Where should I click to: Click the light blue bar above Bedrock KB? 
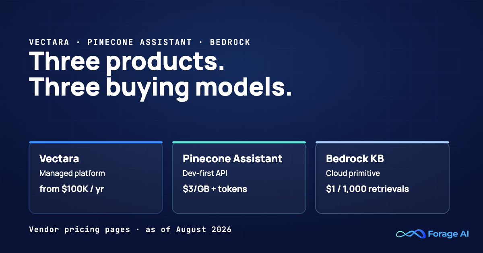click(382, 142)
